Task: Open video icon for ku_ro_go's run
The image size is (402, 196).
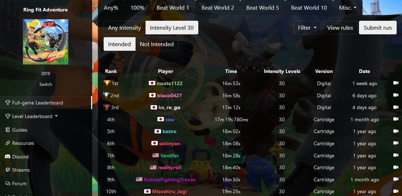Action: 396,107
